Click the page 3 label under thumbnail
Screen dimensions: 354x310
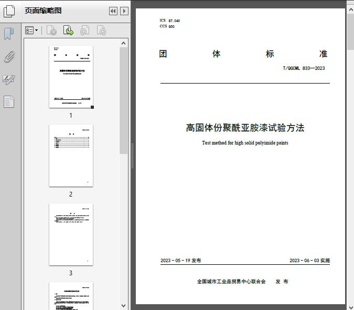[71, 273]
